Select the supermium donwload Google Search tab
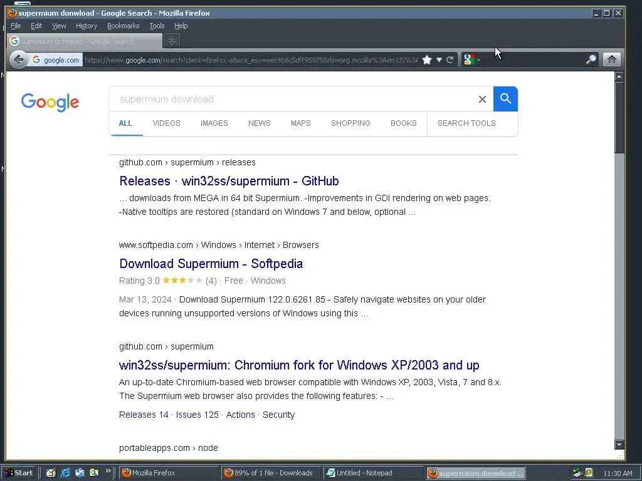The height and width of the screenshot is (481, 642). click(x=85, y=41)
